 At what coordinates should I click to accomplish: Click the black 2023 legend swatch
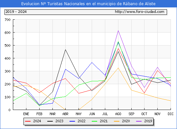(50, 121)
